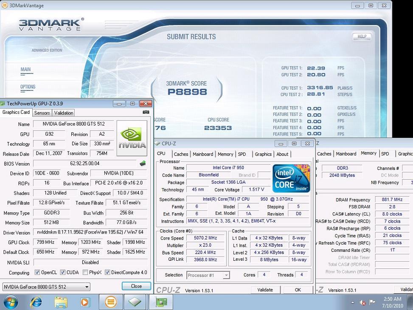Click Close button in GPU-Z
The height and width of the screenshot is (310, 413).
click(x=136, y=286)
